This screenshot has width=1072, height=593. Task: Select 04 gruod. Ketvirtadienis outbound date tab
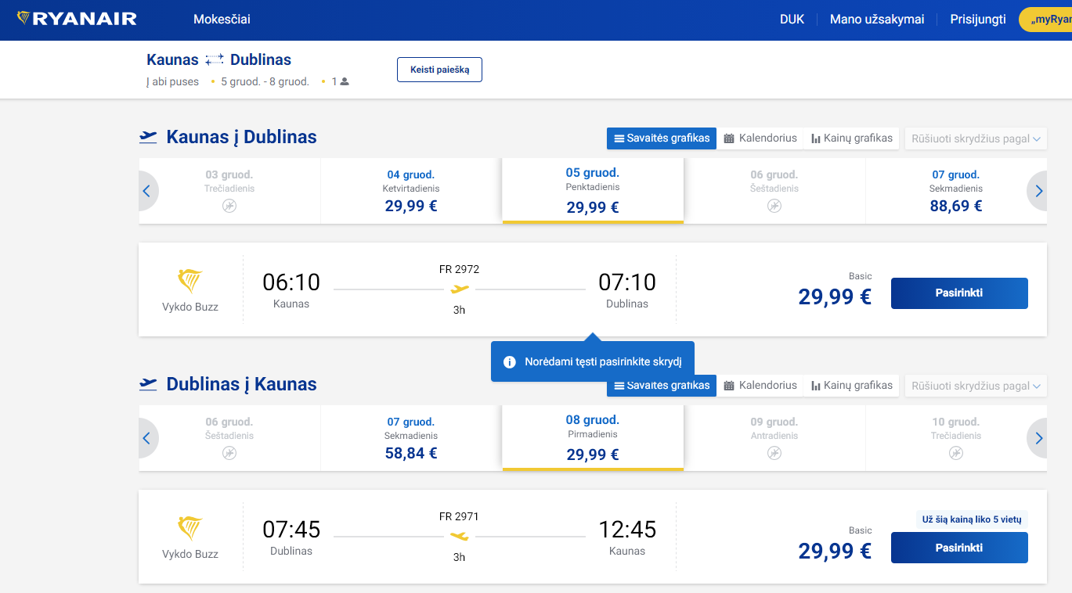pos(411,191)
